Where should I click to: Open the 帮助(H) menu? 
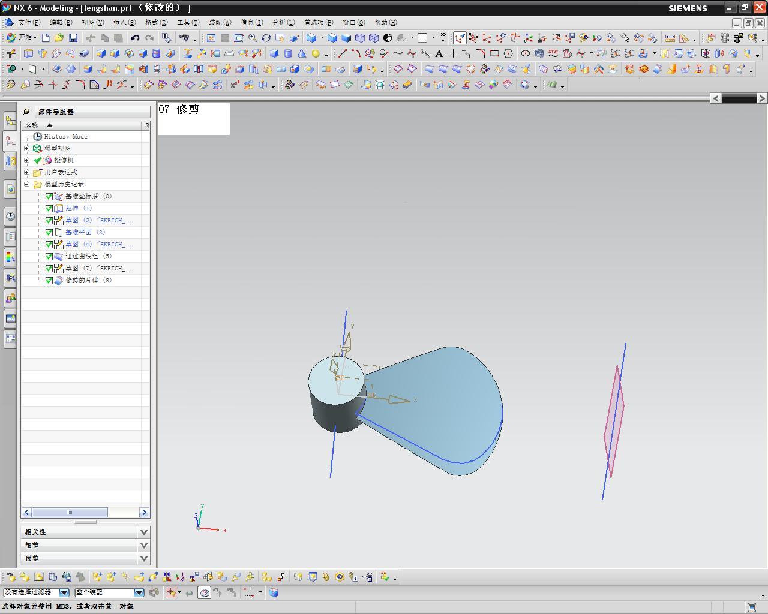click(x=385, y=22)
